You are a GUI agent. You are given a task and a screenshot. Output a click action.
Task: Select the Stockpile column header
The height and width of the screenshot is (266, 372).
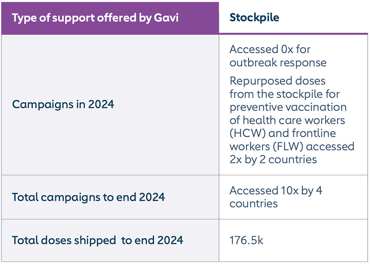254,18
